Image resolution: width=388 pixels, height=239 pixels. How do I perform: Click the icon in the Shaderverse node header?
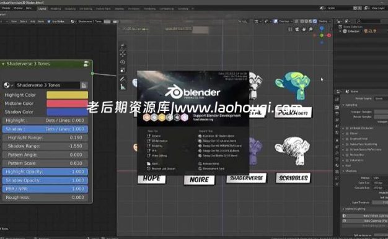86,64
